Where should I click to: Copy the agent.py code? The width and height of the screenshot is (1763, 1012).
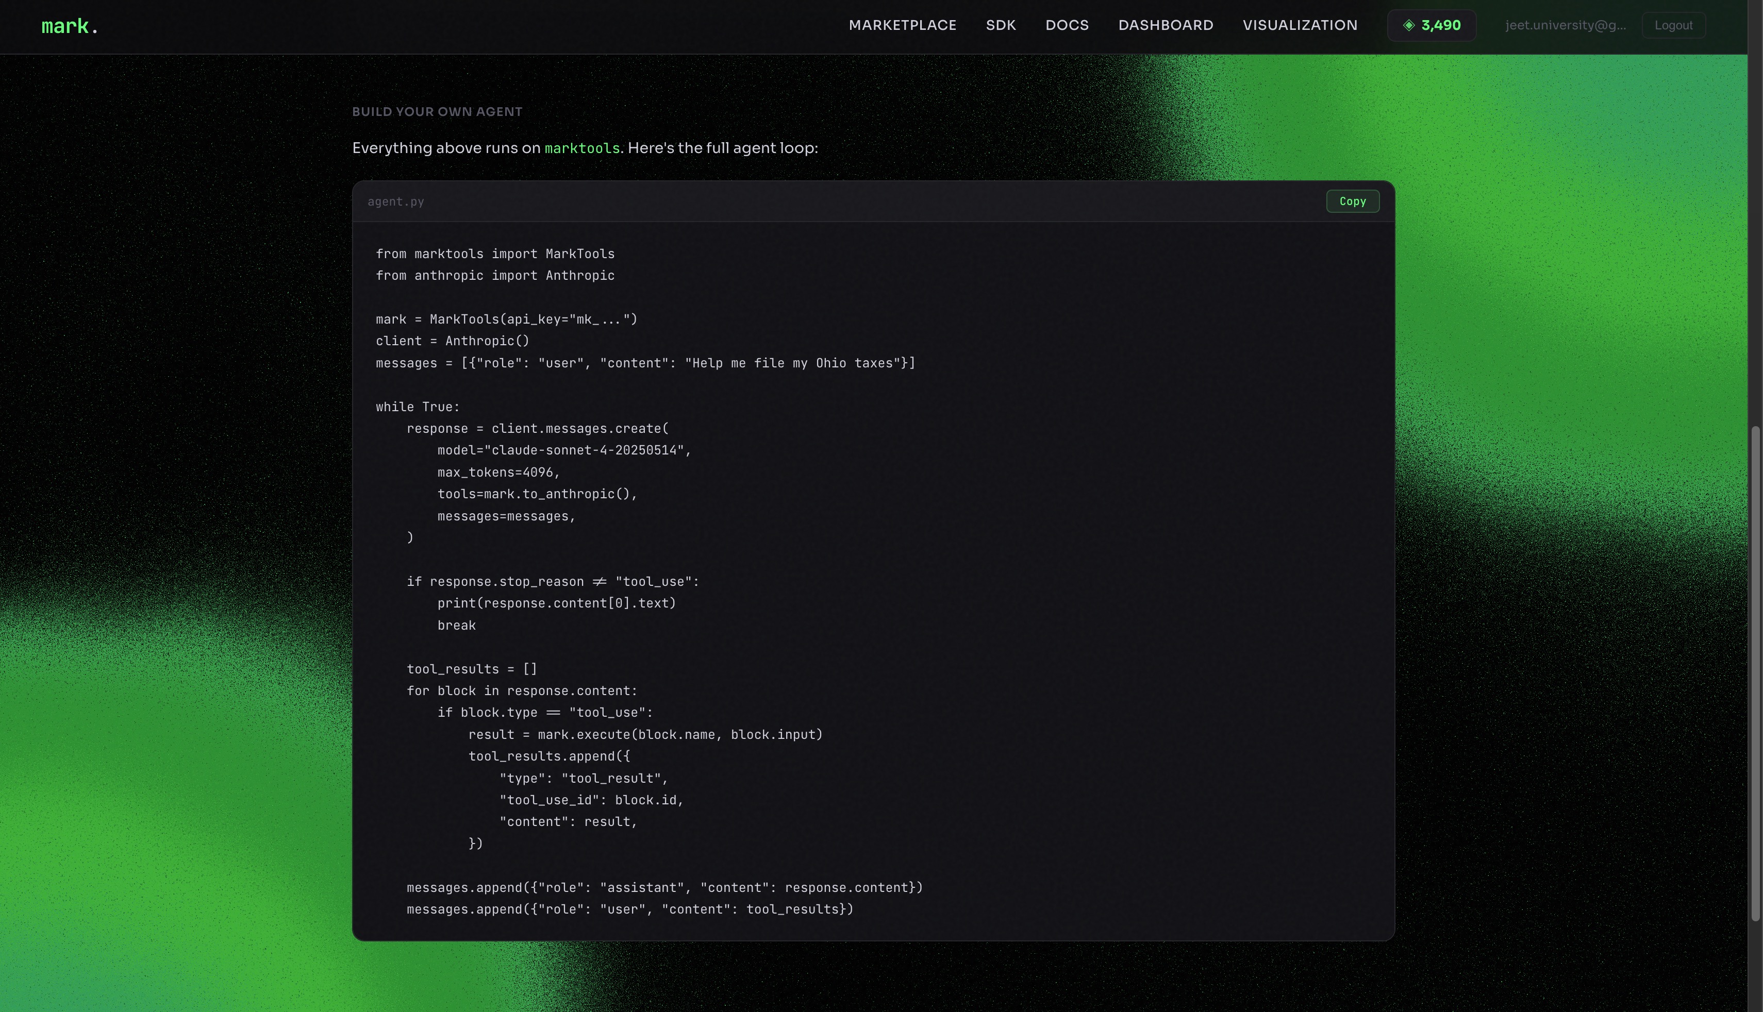1352,201
